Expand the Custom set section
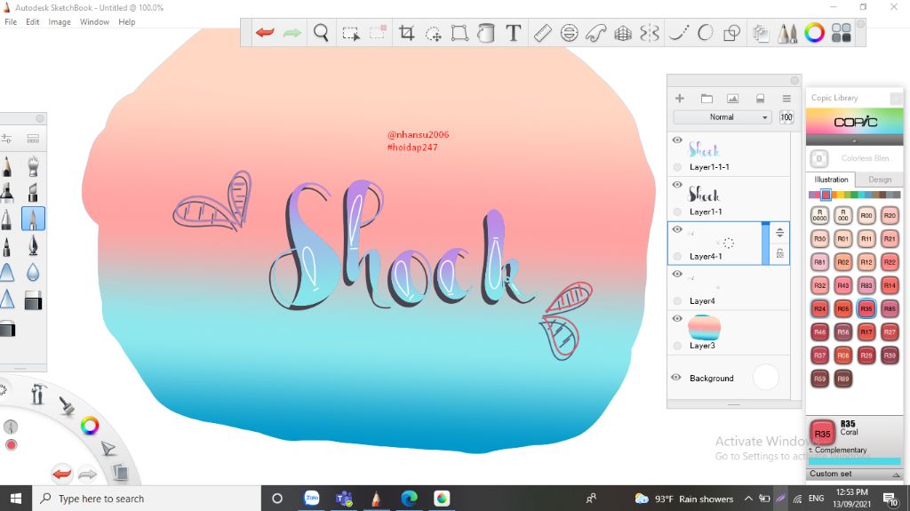910x511 pixels. click(x=855, y=474)
